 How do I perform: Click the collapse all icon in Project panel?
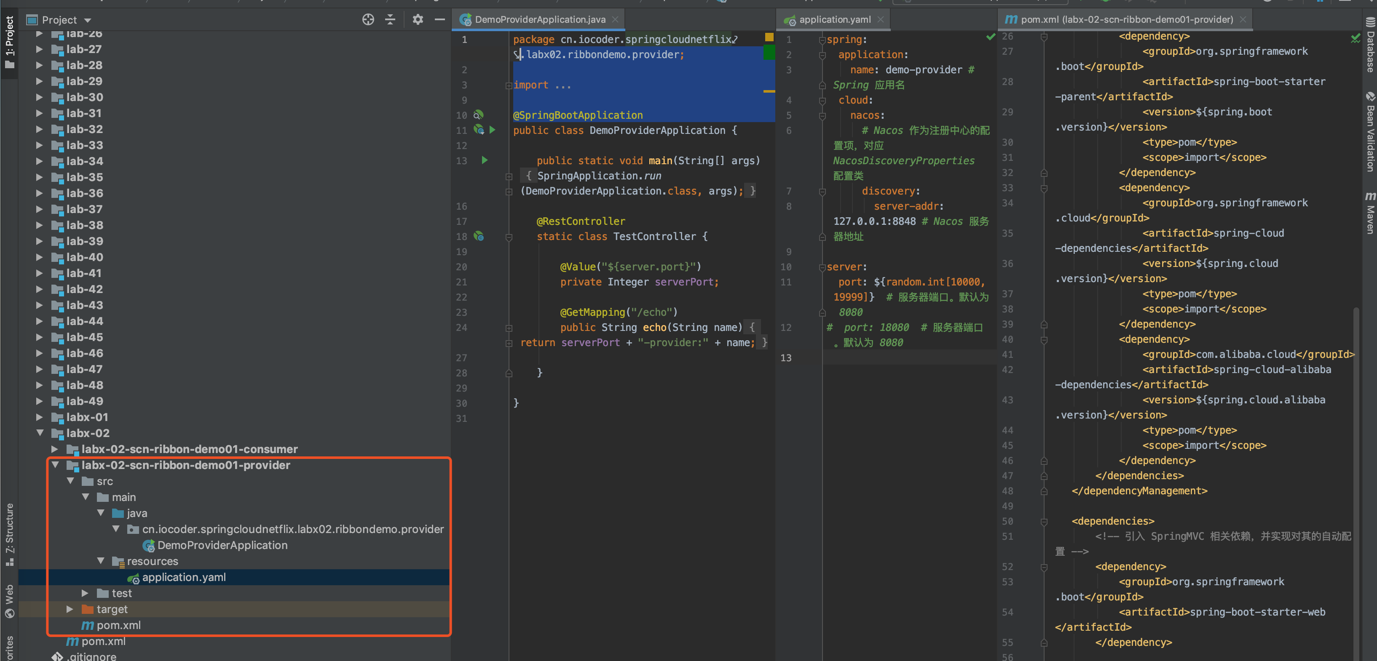click(x=390, y=20)
